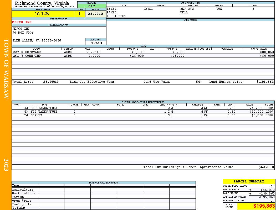
Task: Click market value $50,000
Action: (x=267, y=56)
